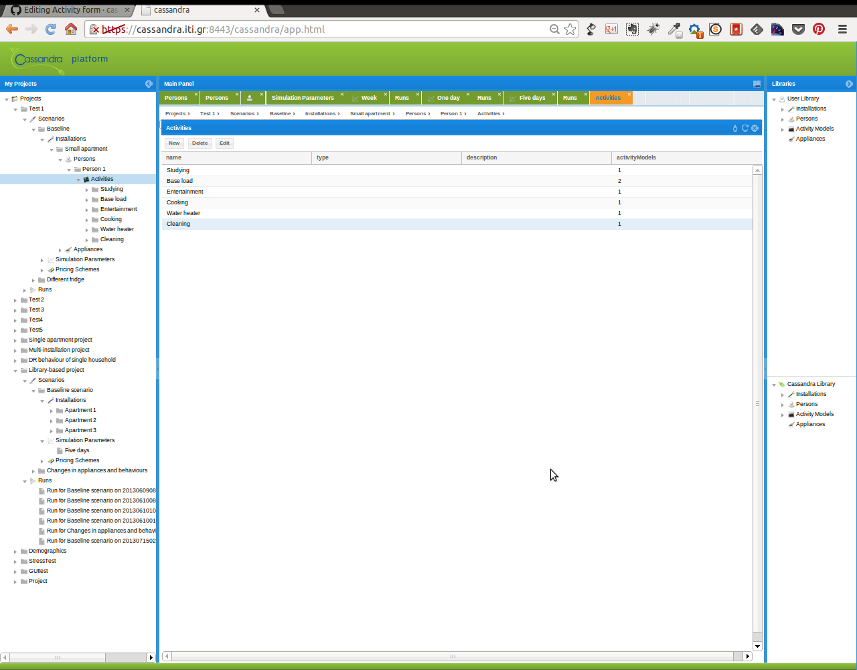Click the orange S extension icon

pos(715,29)
